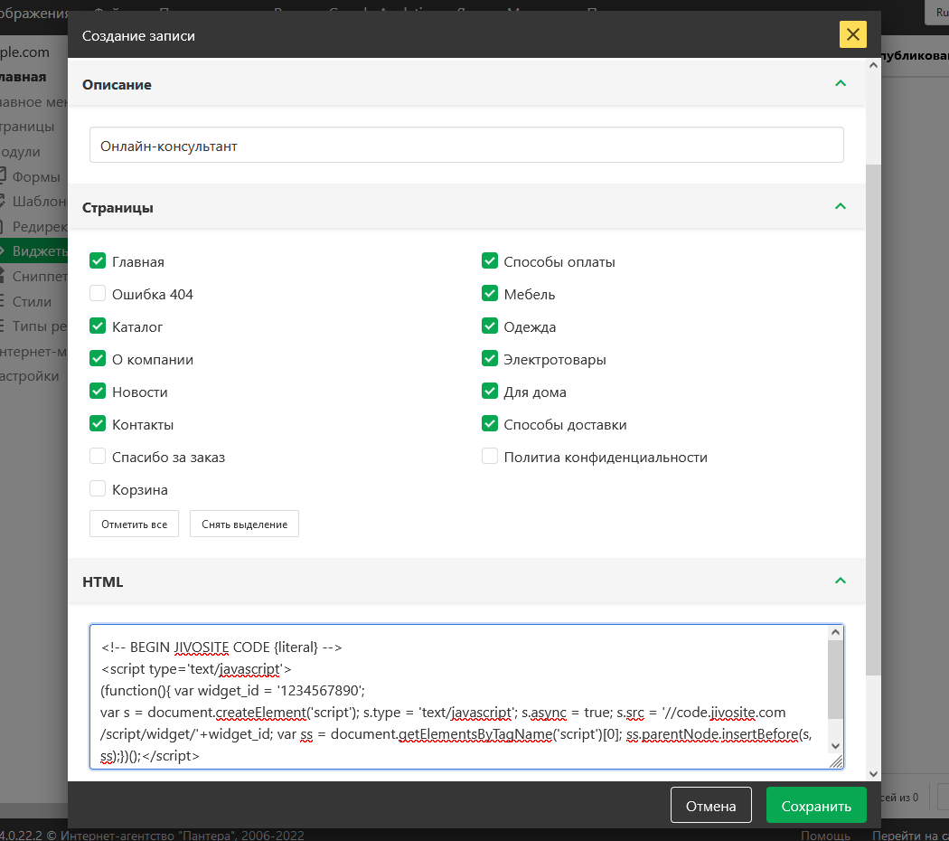Save the record with Сохранить
949x841 pixels.
[815, 806]
